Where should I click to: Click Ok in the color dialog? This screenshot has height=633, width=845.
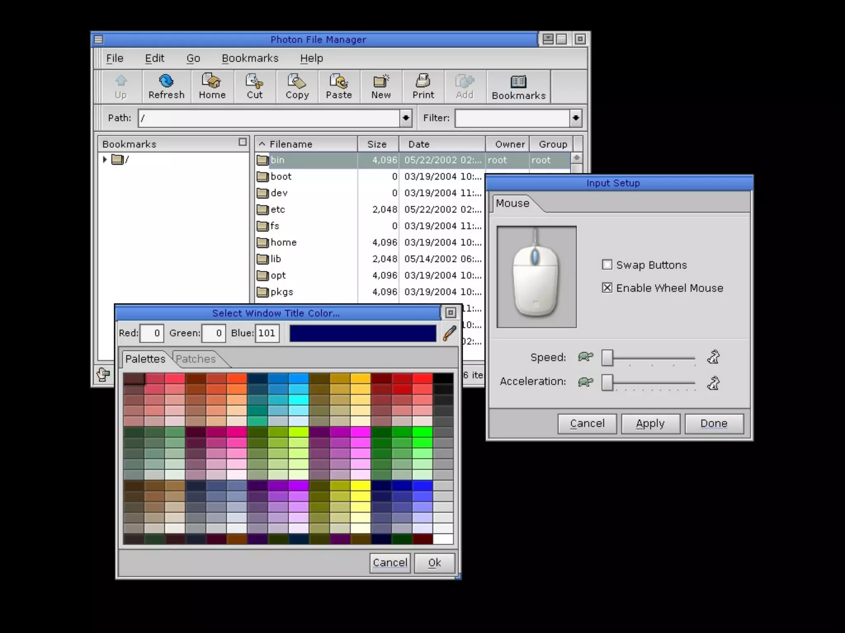434,563
